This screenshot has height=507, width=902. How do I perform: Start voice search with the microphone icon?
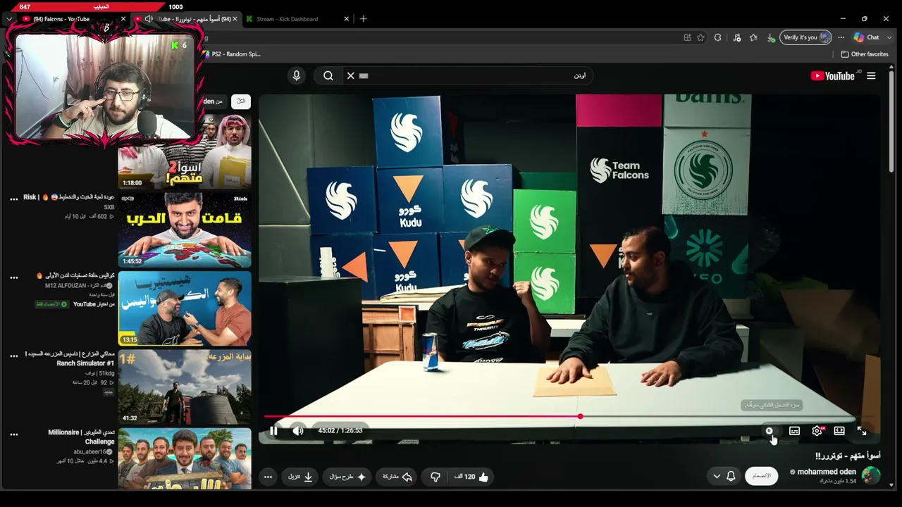[296, 75]
